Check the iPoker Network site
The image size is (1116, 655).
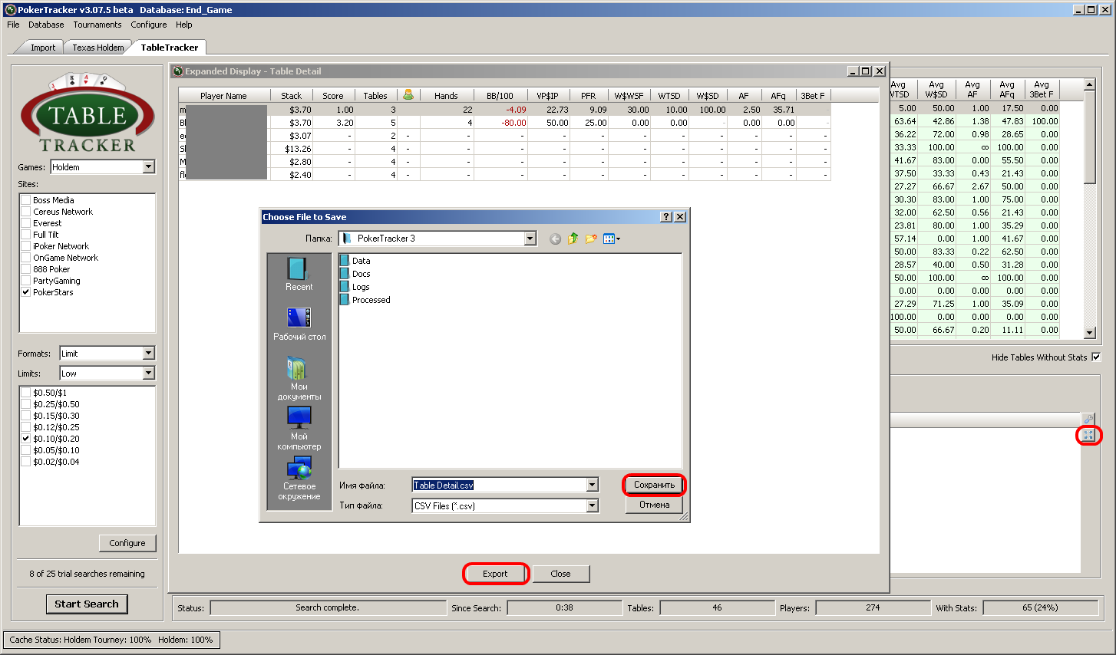point(25,246)
